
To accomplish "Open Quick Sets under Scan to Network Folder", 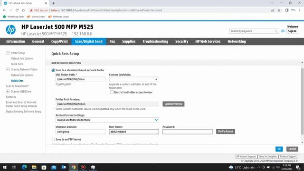I will pos(17,81).
